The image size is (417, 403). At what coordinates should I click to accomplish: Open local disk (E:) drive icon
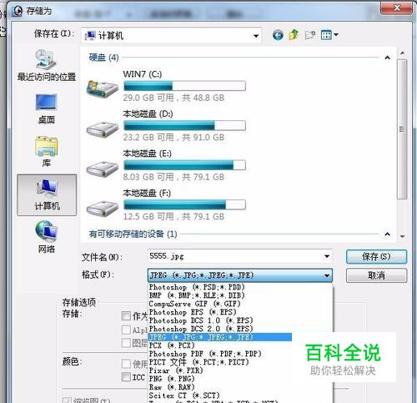(x=103, y=169)
